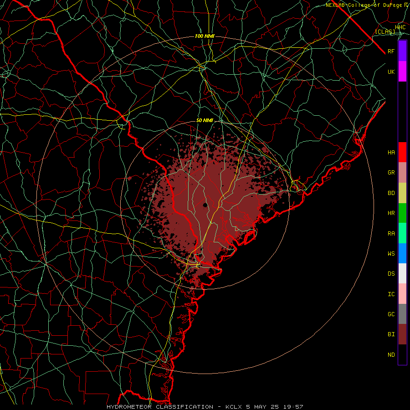Image resolution: width=410 pixels, height=410 pixels.
Task: Click the GC legend label
Action: pos(391,314)
